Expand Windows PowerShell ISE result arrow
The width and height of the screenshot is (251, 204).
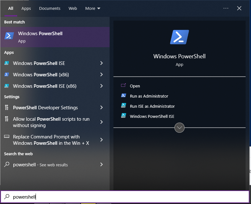(x=101, y=63)
